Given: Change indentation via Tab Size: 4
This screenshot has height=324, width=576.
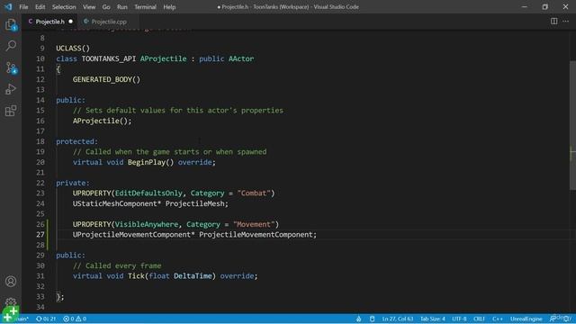Looking at the screenshot, I should coord(432,319).
